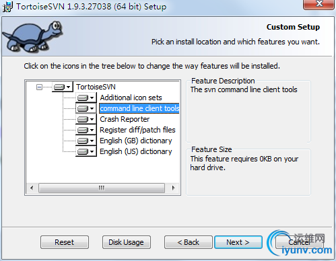Open the English (GB) dictionary feature dropdown

[86, 141]
